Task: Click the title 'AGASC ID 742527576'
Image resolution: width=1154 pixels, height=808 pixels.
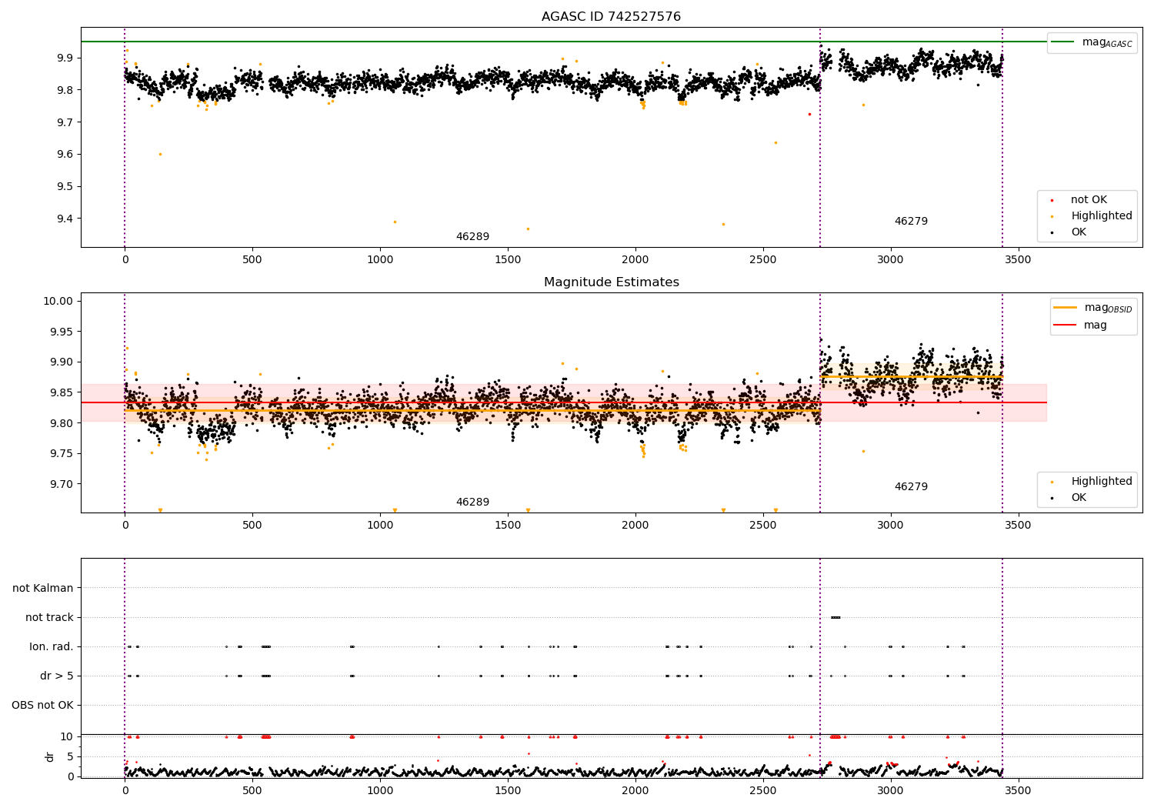Action: (x=611, y=17)
